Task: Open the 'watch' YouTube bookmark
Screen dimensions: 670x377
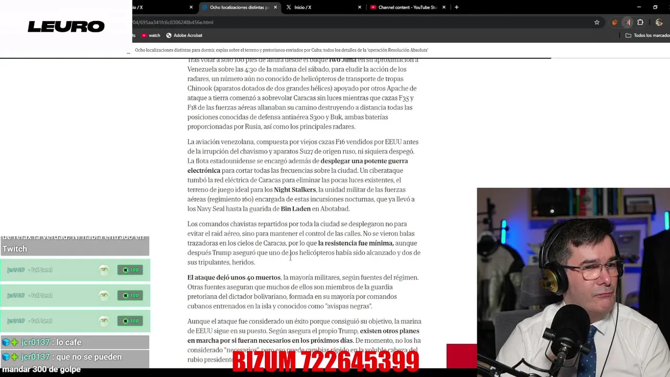Action: click(150, 36)
